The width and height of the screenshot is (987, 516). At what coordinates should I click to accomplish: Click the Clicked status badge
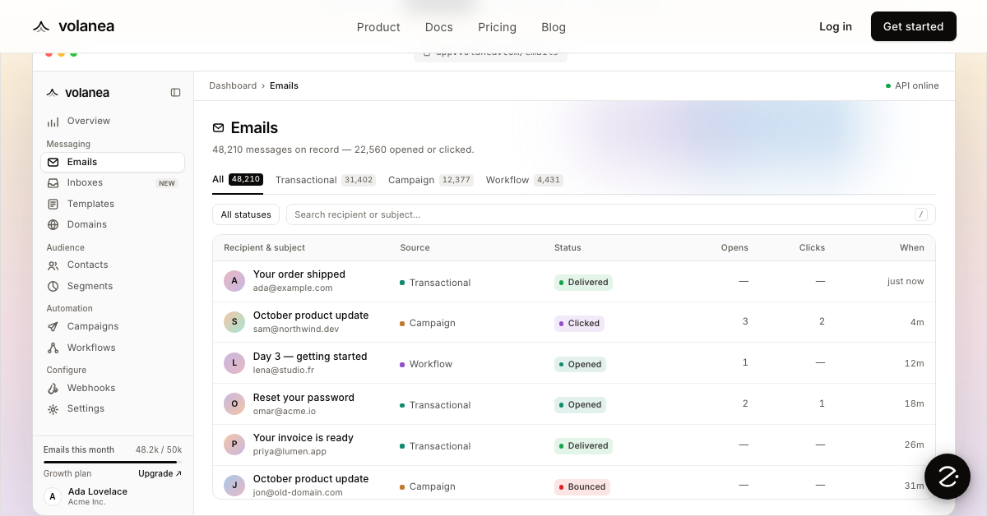pyautogui.click(x=579, y=323)
